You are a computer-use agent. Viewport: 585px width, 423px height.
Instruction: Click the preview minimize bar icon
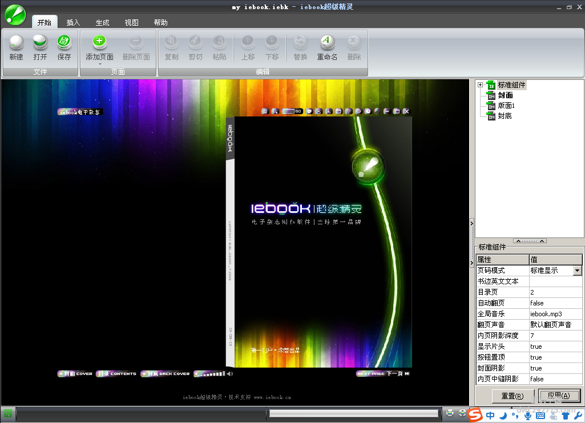pos(386,111)
